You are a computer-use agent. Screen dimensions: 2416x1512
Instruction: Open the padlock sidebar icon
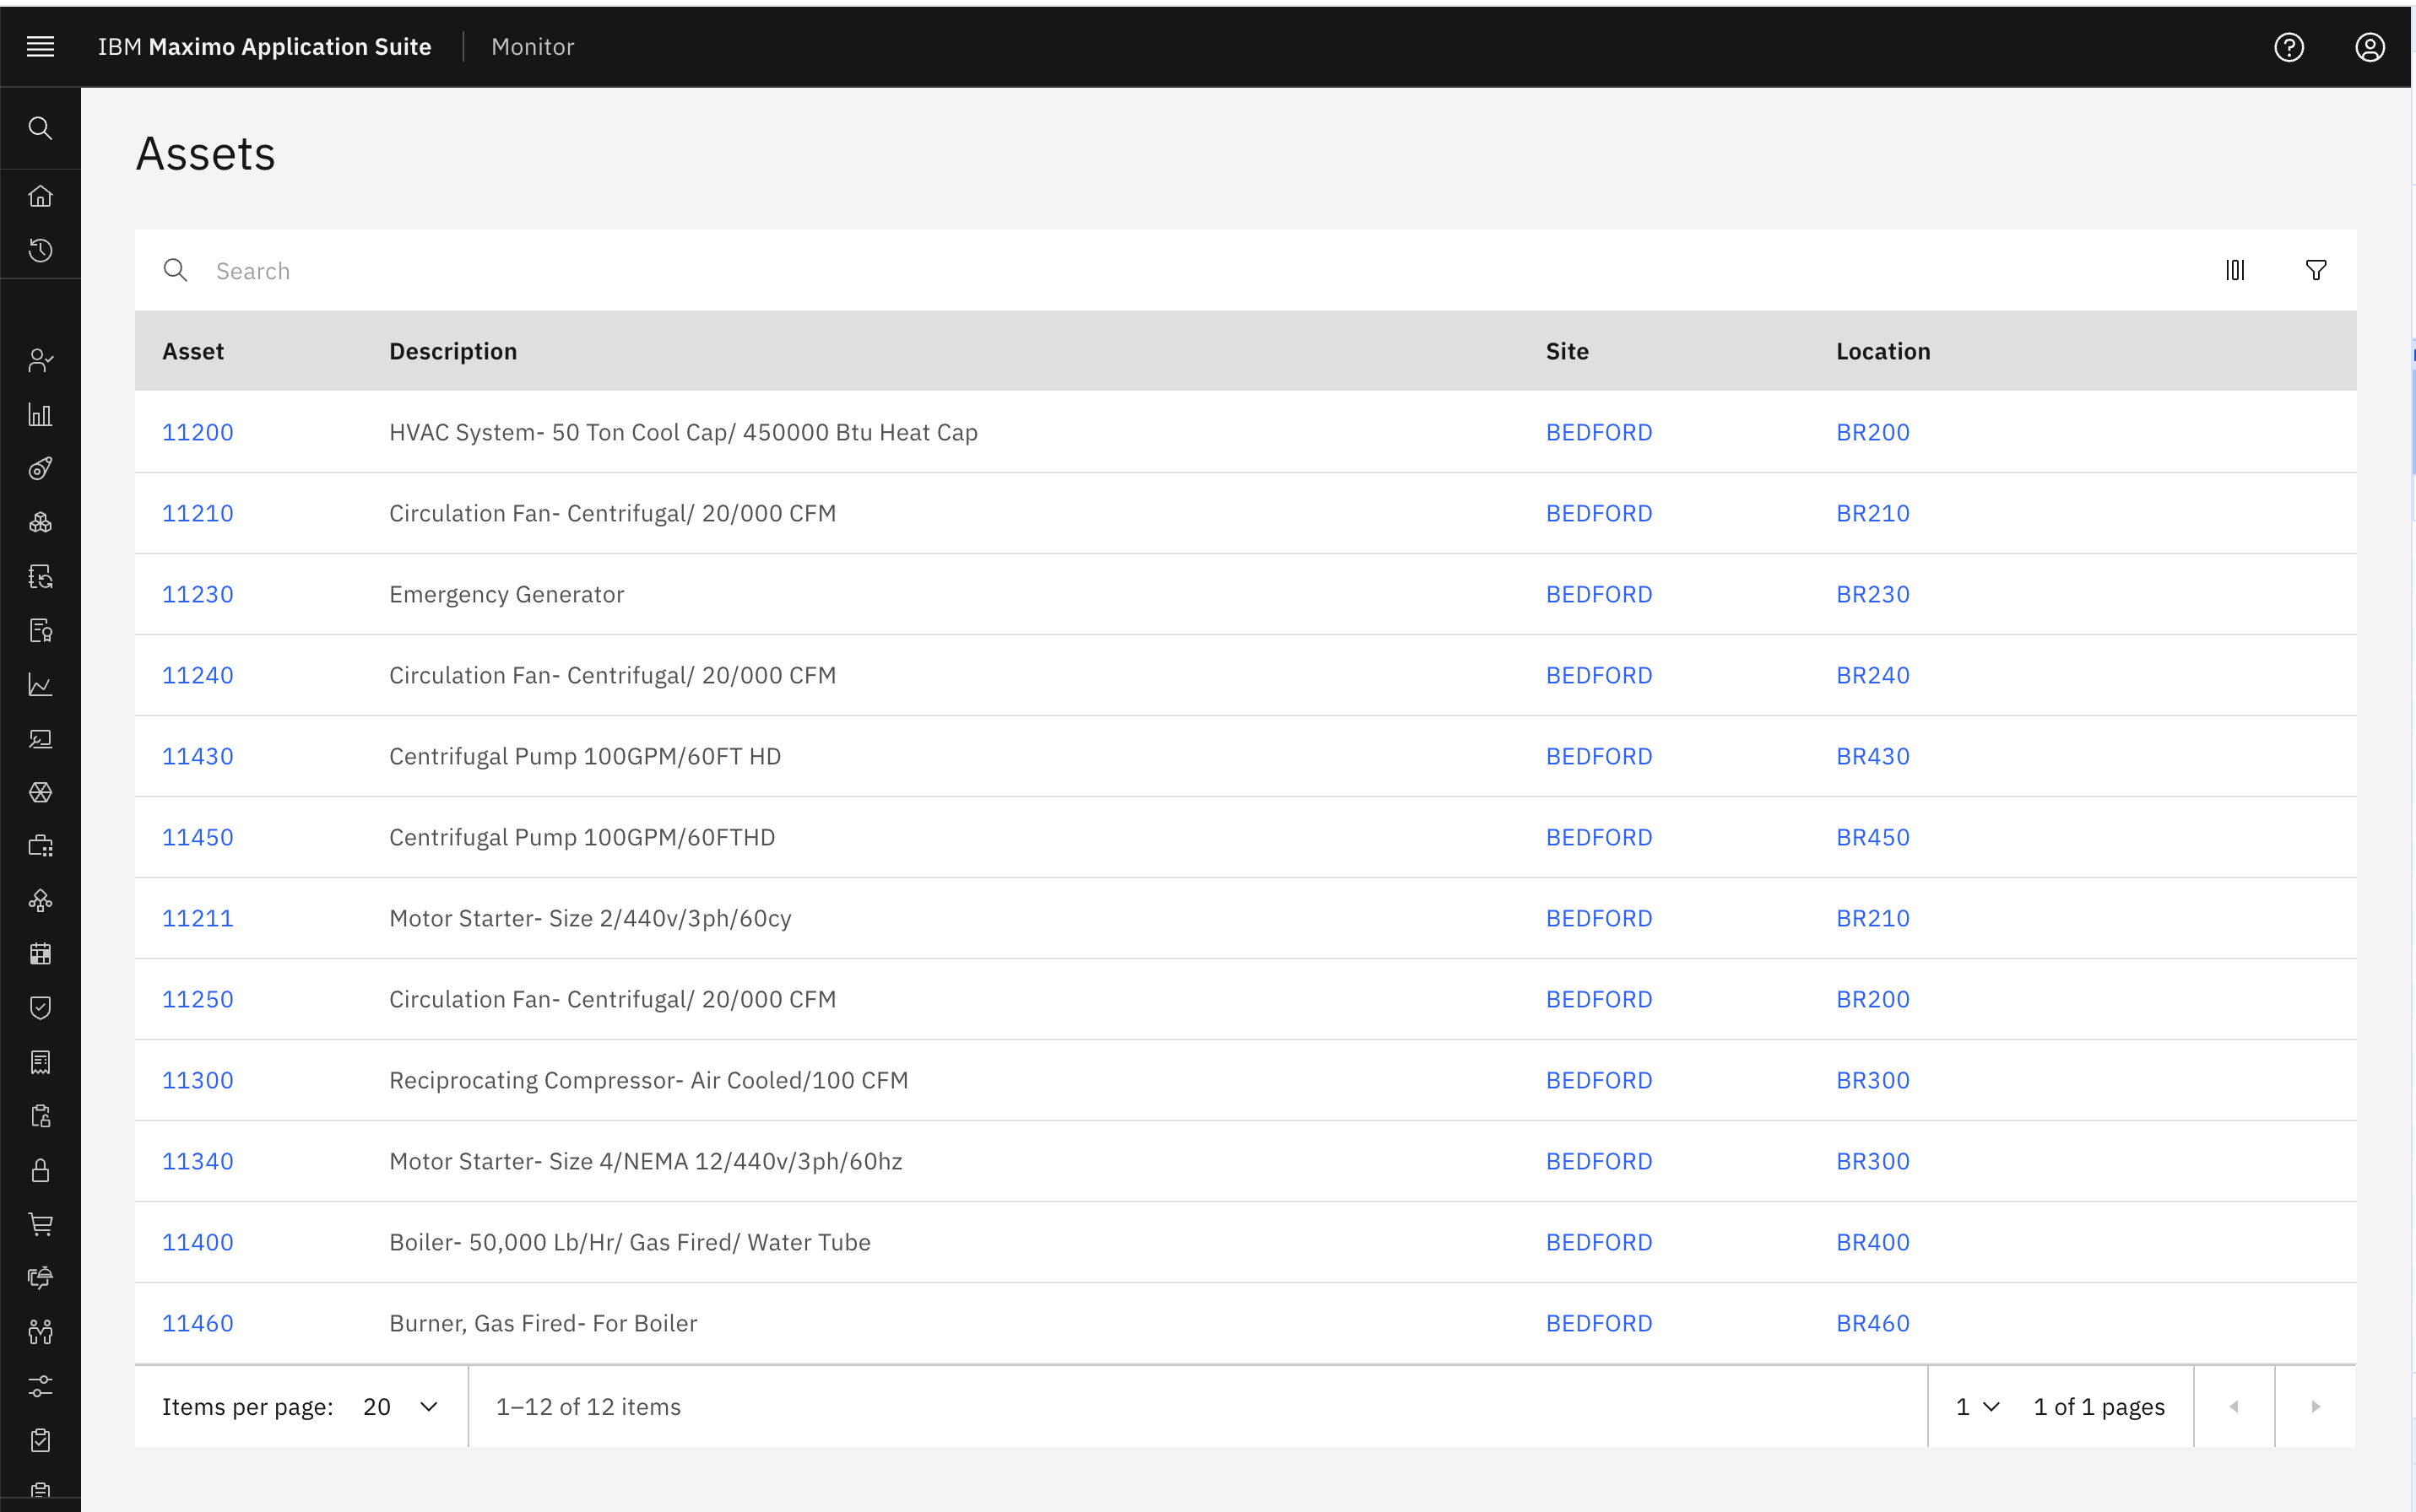point(40,1170)
